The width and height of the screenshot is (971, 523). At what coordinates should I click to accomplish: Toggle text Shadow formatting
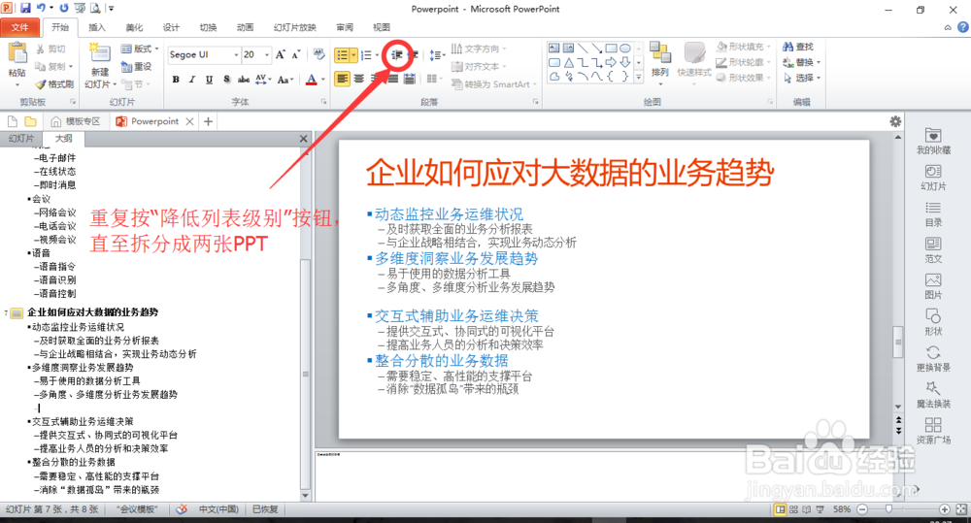click(x=226, y=80)
